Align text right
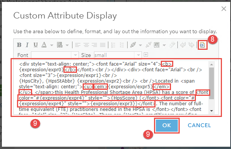The width and height of the screenshot is (231, 149). click(x=94, y=45)
